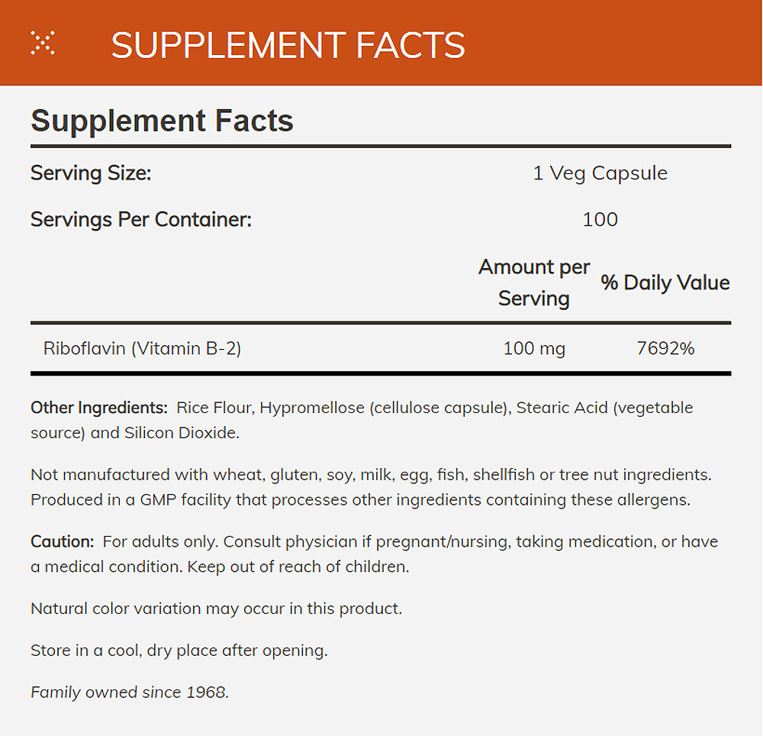
Task: Click the Produced in a GMP facility line
Action: coord(359,500)
